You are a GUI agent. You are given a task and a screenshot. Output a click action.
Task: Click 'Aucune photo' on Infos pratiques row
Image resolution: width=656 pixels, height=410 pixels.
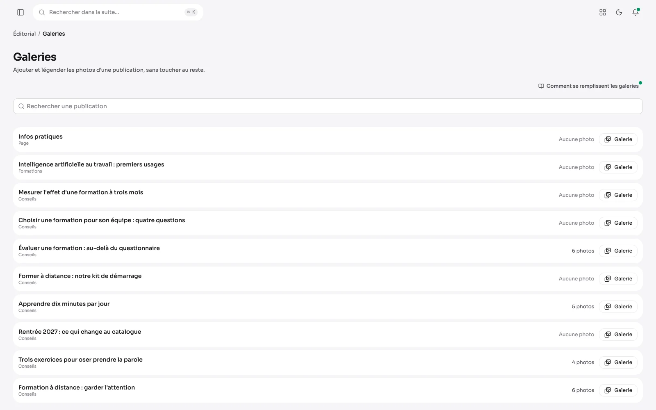(576, 139)
